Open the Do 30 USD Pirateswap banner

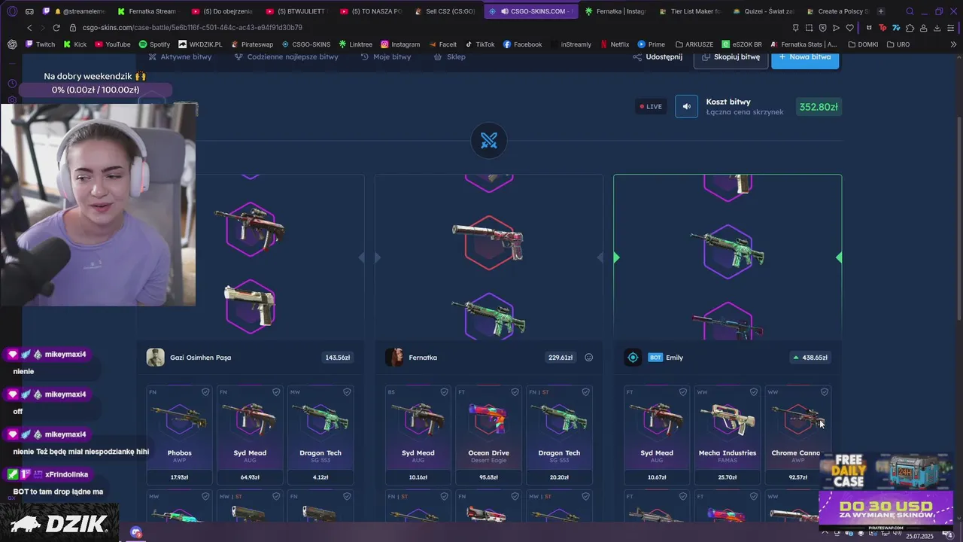tap(886, 510)
